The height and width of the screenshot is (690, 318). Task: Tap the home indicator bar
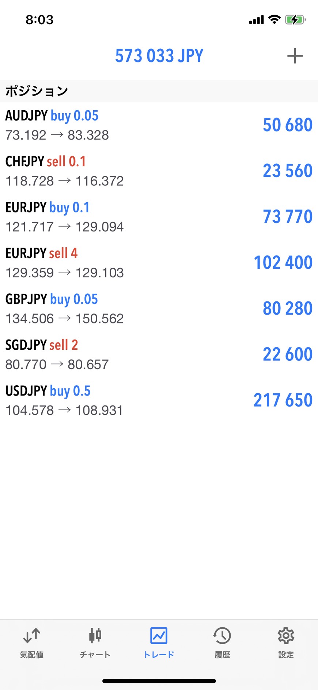point(159,681)
